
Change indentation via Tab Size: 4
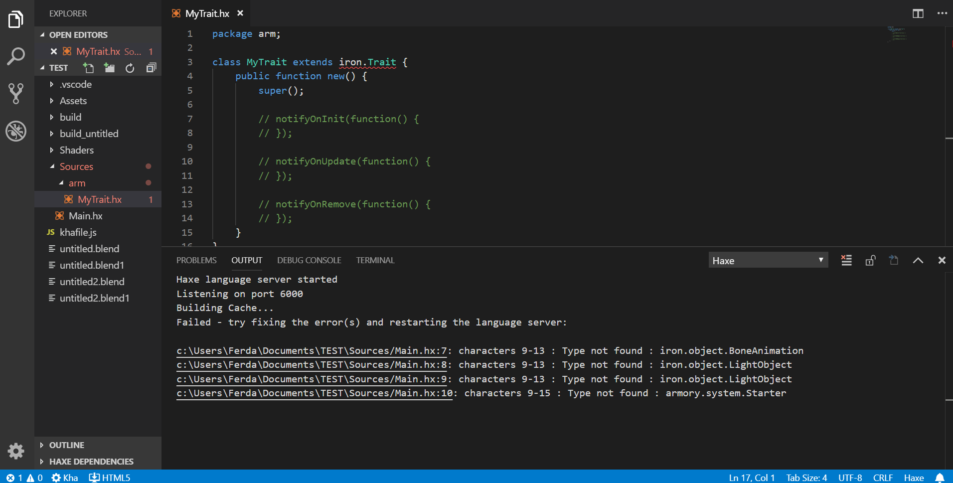[806, 478]
